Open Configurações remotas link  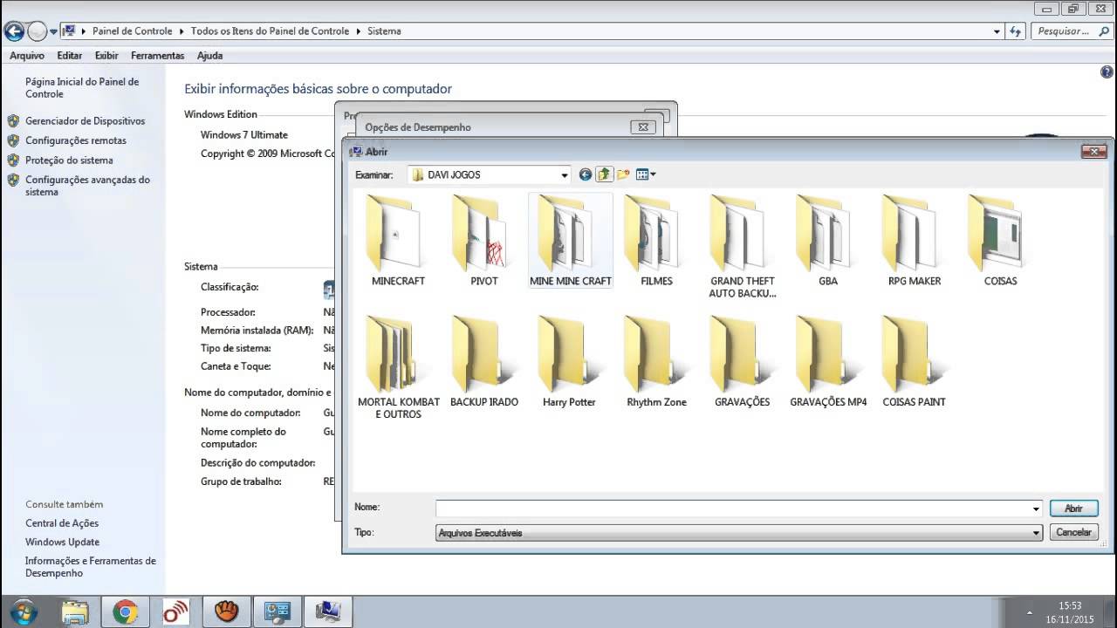(76, 140)
